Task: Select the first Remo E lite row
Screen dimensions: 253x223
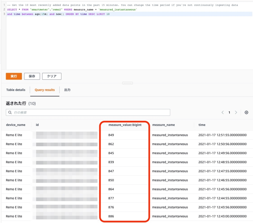Action: tap(14, 135)
